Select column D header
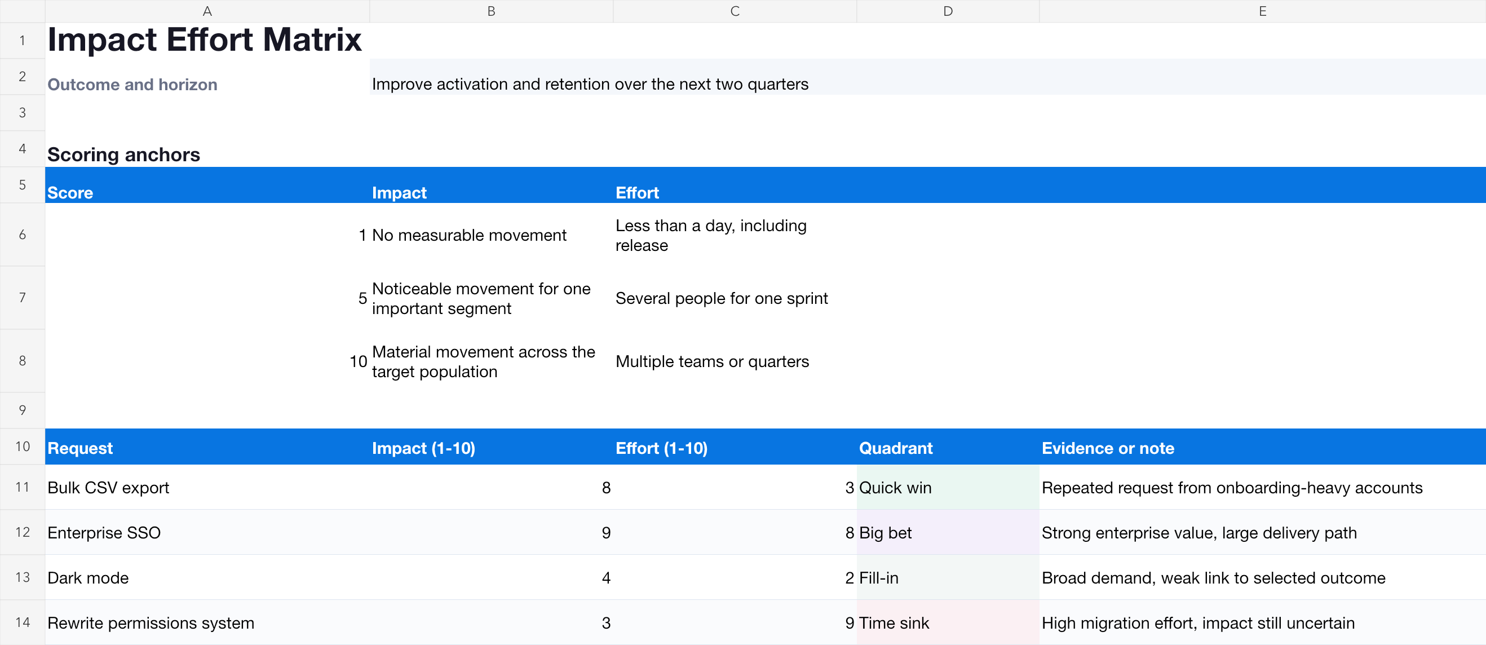The image size is (1486, 645). click(948, 11)
